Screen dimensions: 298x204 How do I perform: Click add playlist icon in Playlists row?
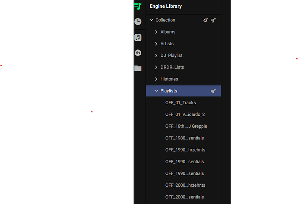tap(213, 91)
